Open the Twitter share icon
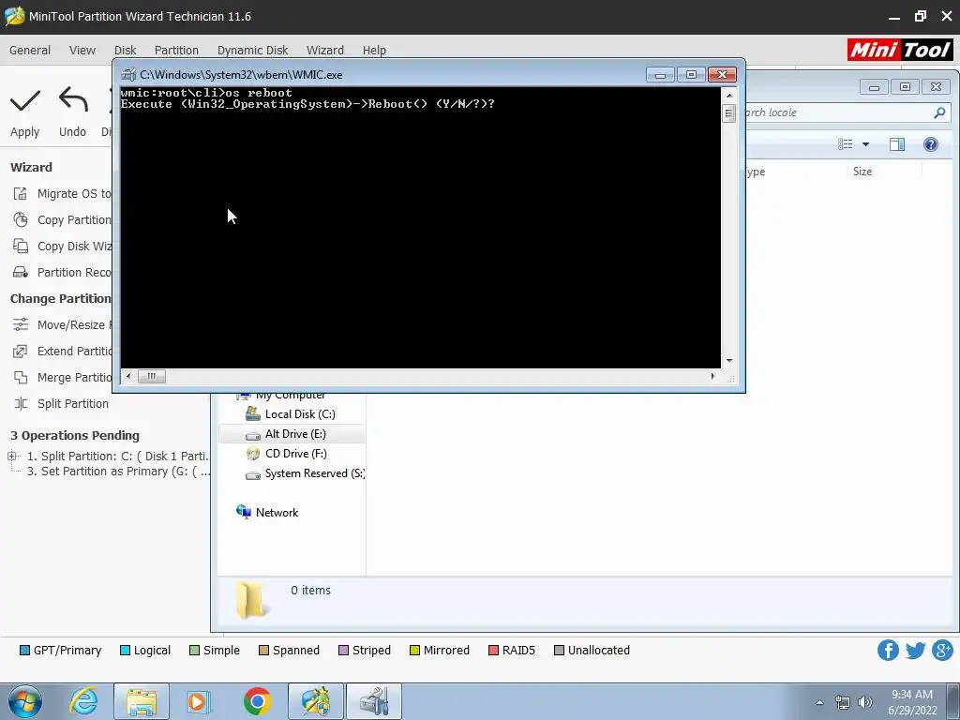Image resolution: width=960 pixels, height=720 pixels. pyautogui.click(x=915, y=650)
